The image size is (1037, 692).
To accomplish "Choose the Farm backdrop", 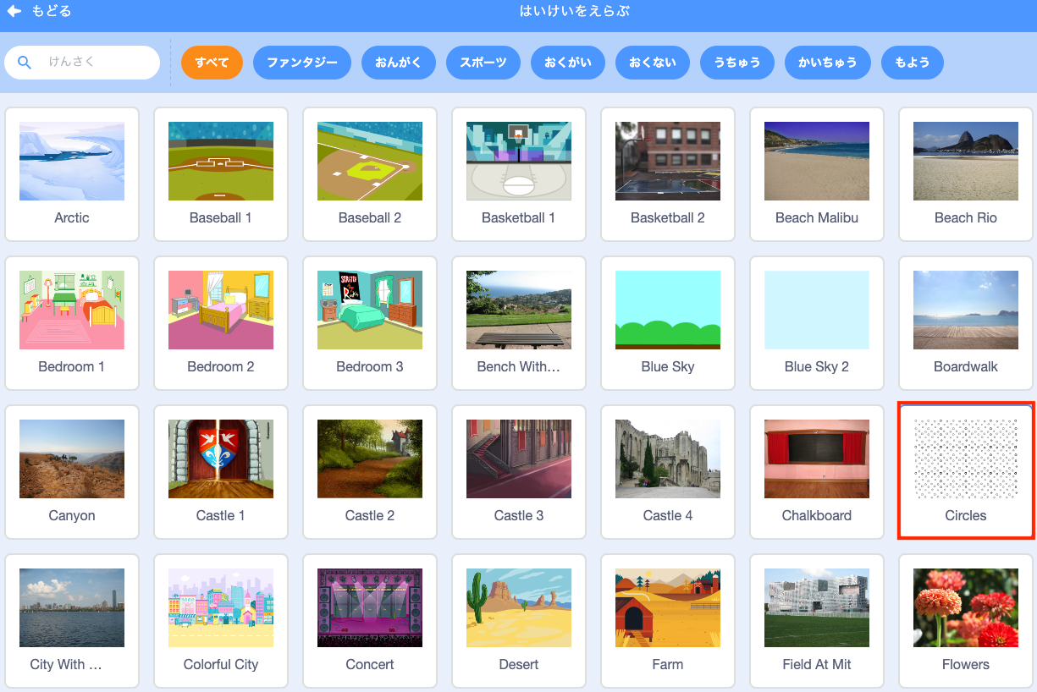I will (x=668, y=621).
